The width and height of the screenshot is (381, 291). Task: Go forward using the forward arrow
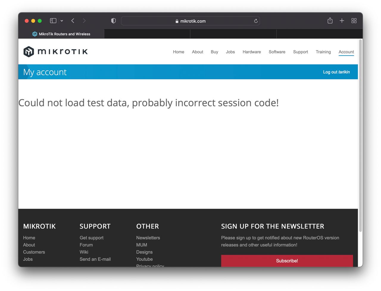point(84,21)
